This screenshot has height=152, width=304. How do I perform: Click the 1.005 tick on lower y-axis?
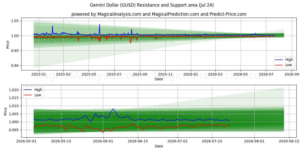(14, 114)
